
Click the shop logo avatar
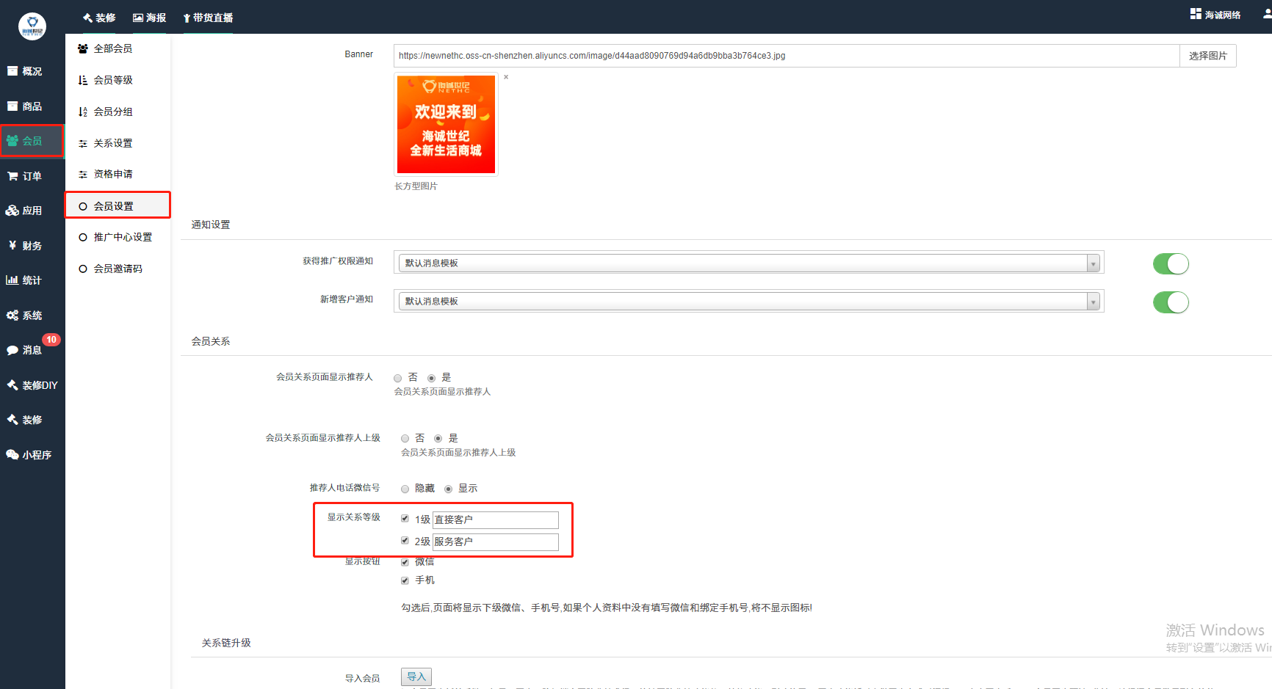coord(32,26)
